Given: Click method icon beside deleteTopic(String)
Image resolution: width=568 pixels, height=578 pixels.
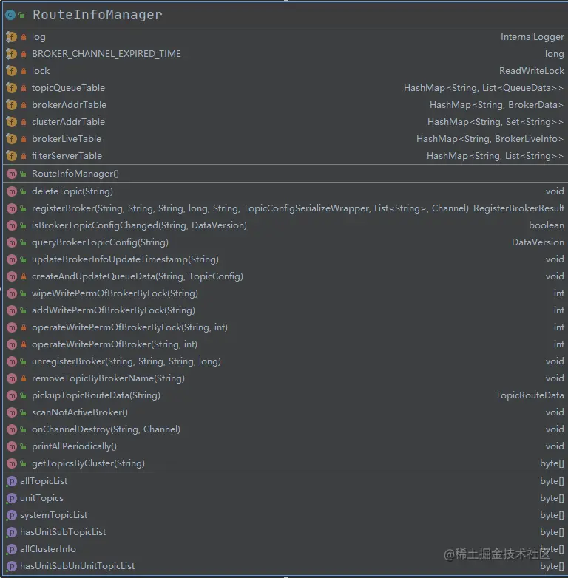Looking at the screenshot, I should coord(12,191).
